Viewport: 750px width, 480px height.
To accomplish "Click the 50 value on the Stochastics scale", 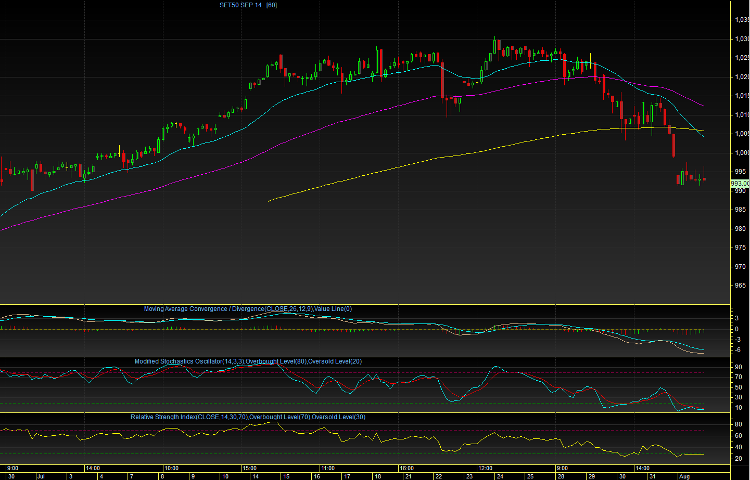I will pos(739,387).
